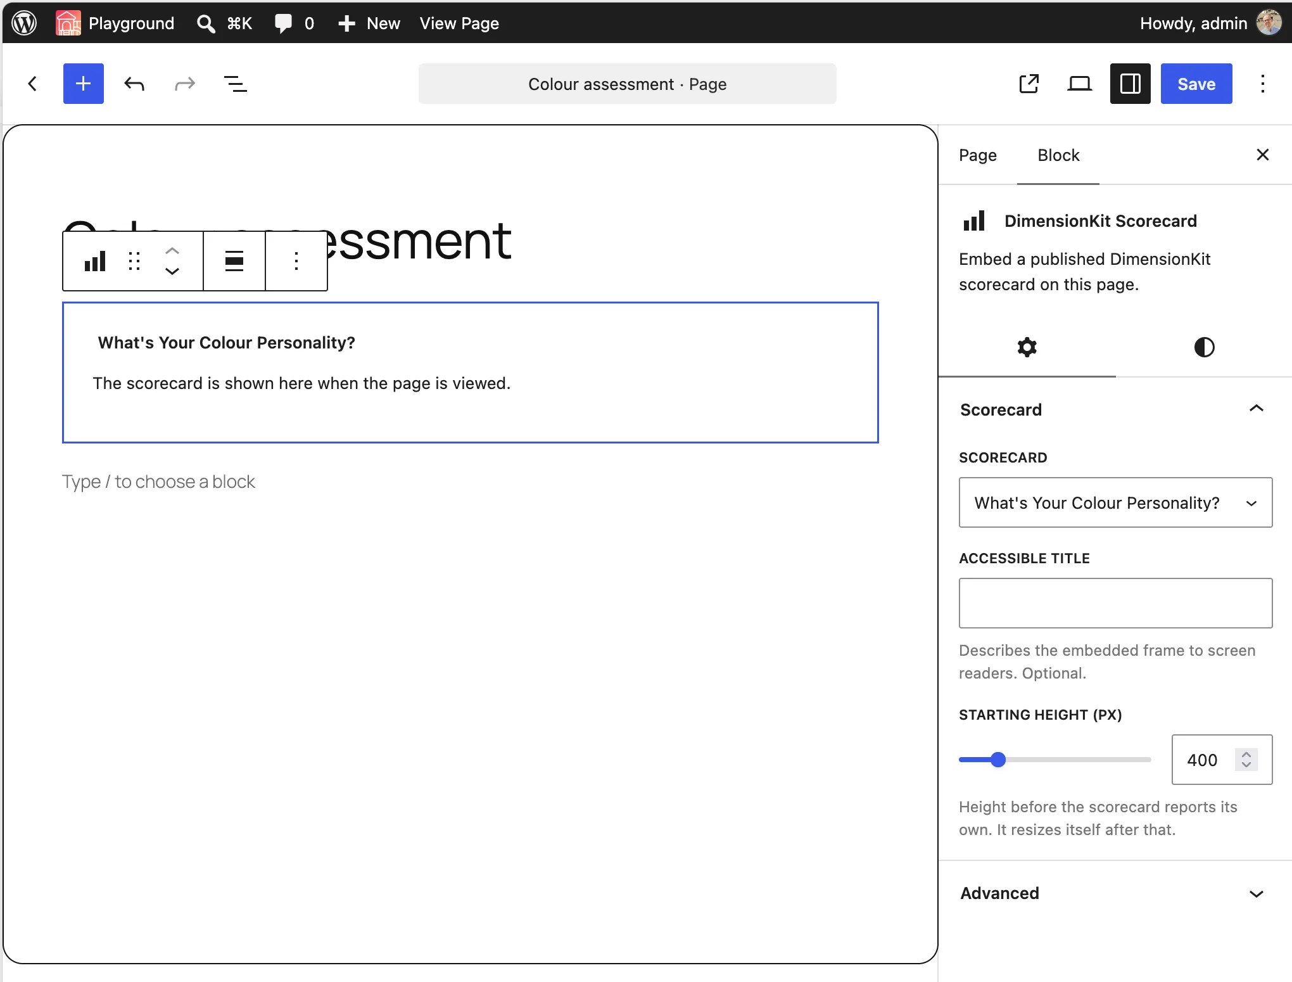Image resolution: width=1292 pixels, height=982 pixels.
Task: Switch to the Block tab
Action: point(1058,155)
